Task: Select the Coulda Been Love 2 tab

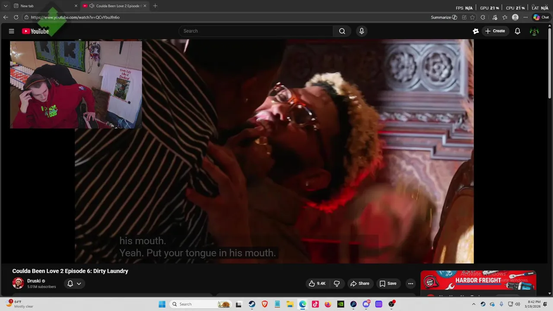Action: 114,6
